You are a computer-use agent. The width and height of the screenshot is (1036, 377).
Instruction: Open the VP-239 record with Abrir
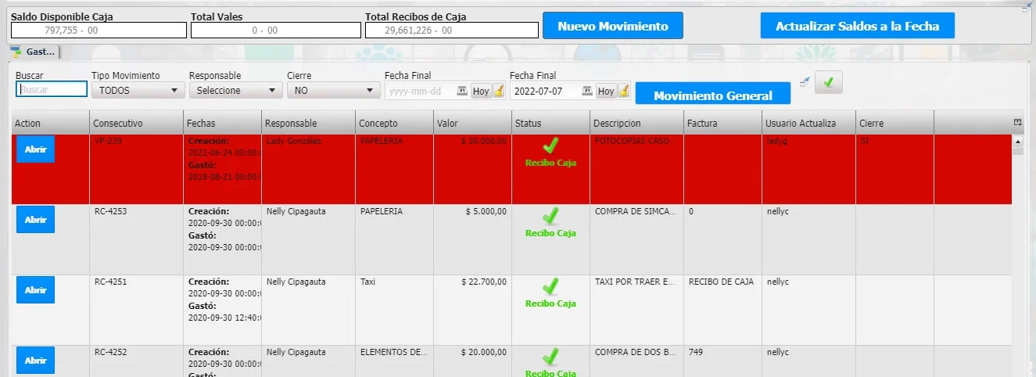(x=35, y=149)
